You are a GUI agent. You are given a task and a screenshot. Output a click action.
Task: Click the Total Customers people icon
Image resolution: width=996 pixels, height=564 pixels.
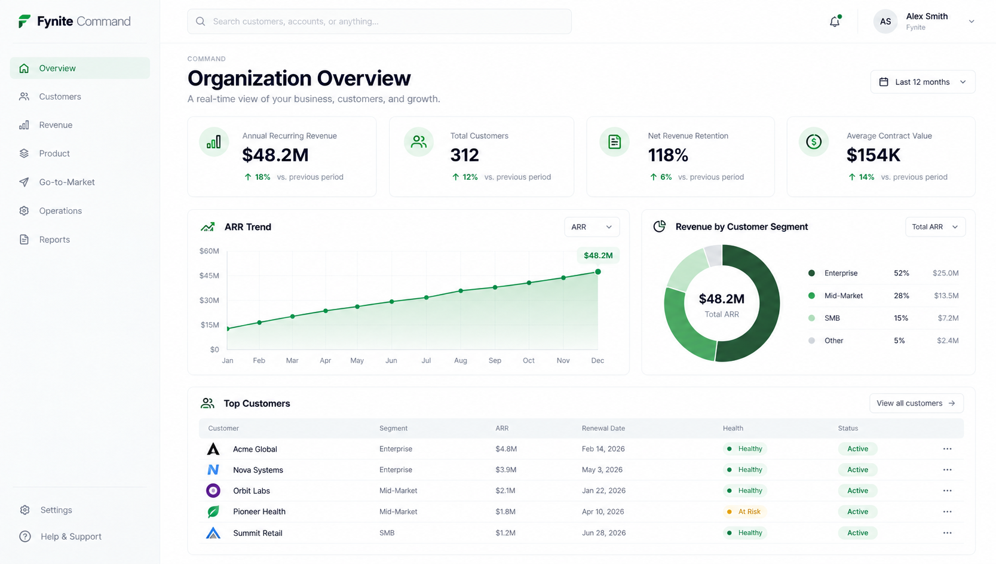click(419, 142)
